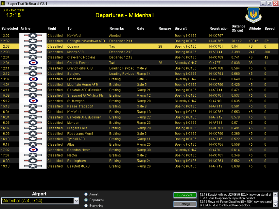Click the RAF roundel for St. Mawgan
The width and height of the screenshot is (279, 209).
click(33, 101)
